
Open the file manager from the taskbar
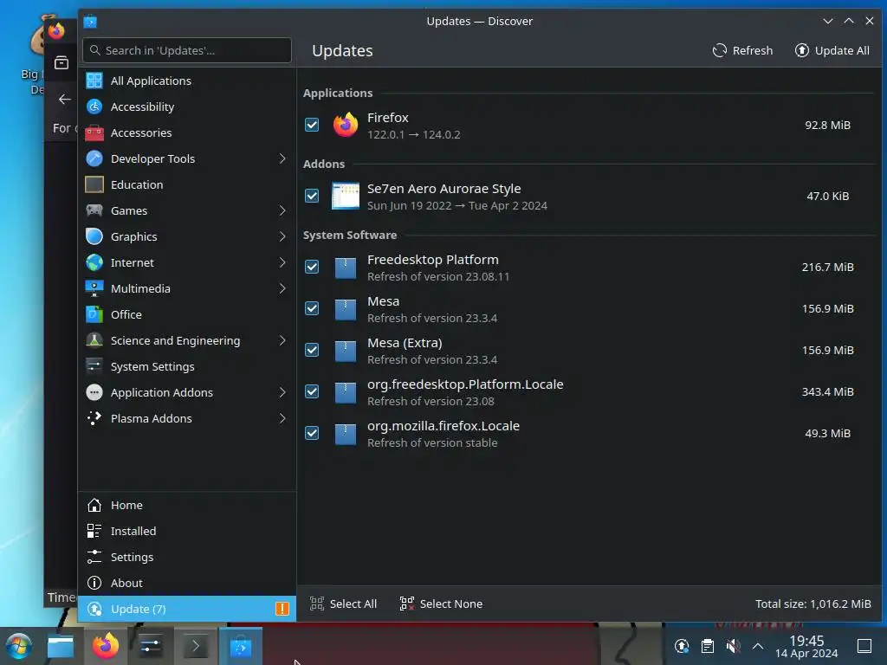(61, 646)
